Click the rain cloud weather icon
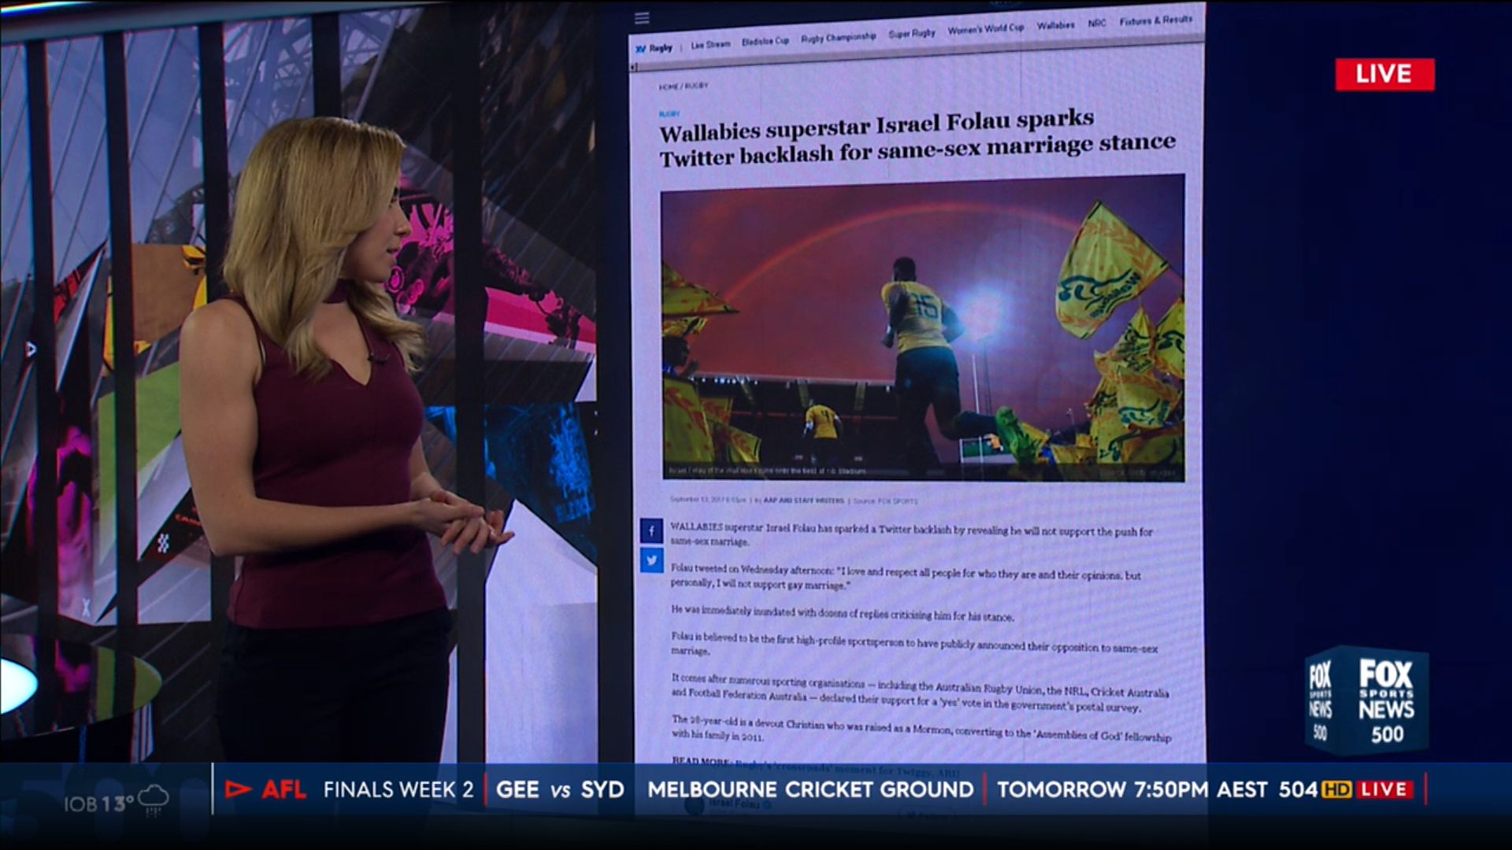Screen dimensions: 1512x850 click(x=153, y=800)
